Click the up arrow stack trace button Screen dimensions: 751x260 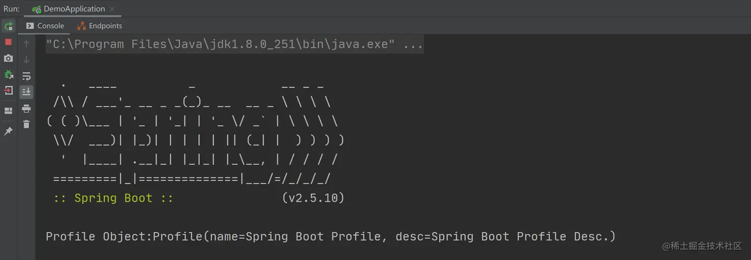tap(26, 44)
